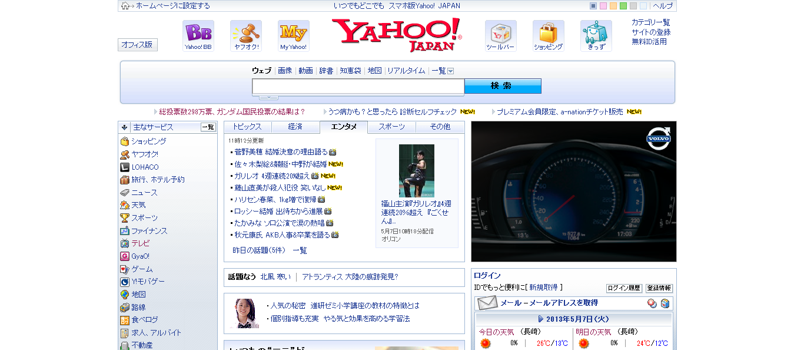Click ショッピング icon in sidebar service list

click(x=125, y=141)
